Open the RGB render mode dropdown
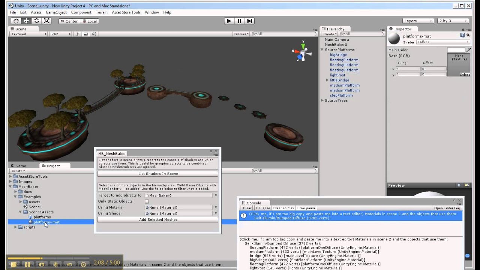The image size is (480, 270). click(61, 34)
